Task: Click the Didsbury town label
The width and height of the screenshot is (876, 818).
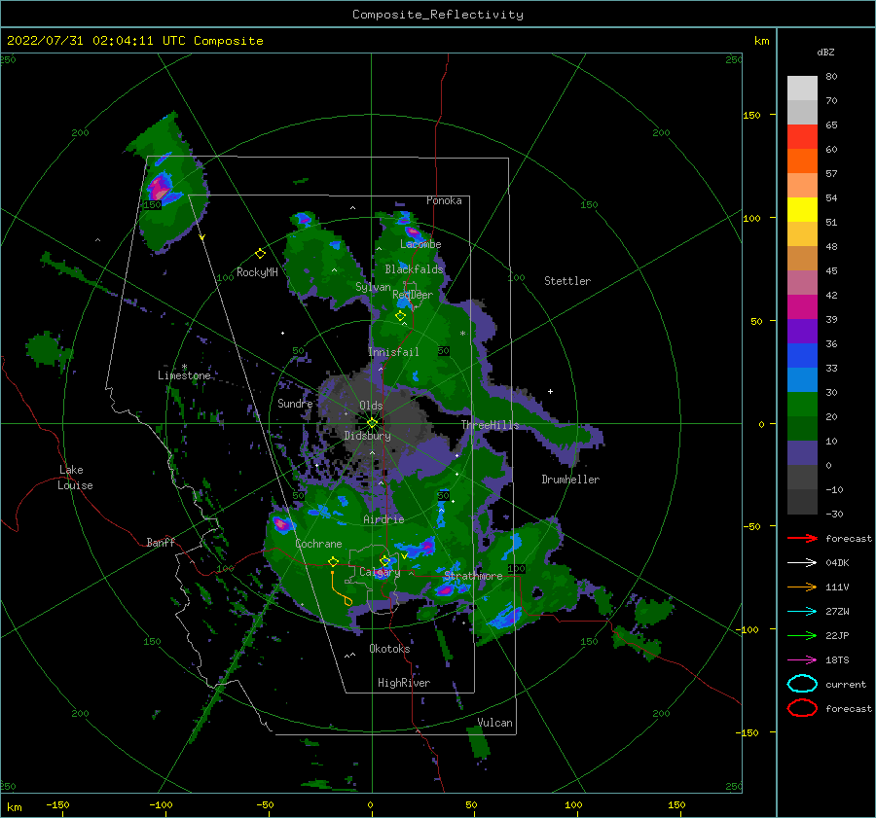Action: coord(367,436)
